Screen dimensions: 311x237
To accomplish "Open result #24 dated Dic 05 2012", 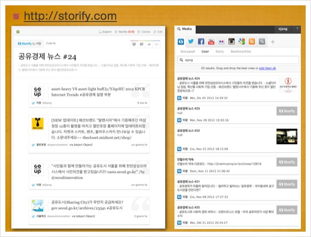I will (237, 88).
